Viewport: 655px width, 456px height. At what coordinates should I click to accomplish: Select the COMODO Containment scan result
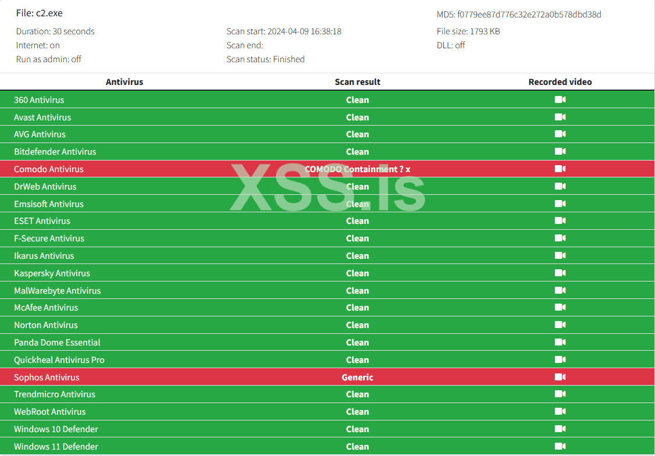[357, 169]
